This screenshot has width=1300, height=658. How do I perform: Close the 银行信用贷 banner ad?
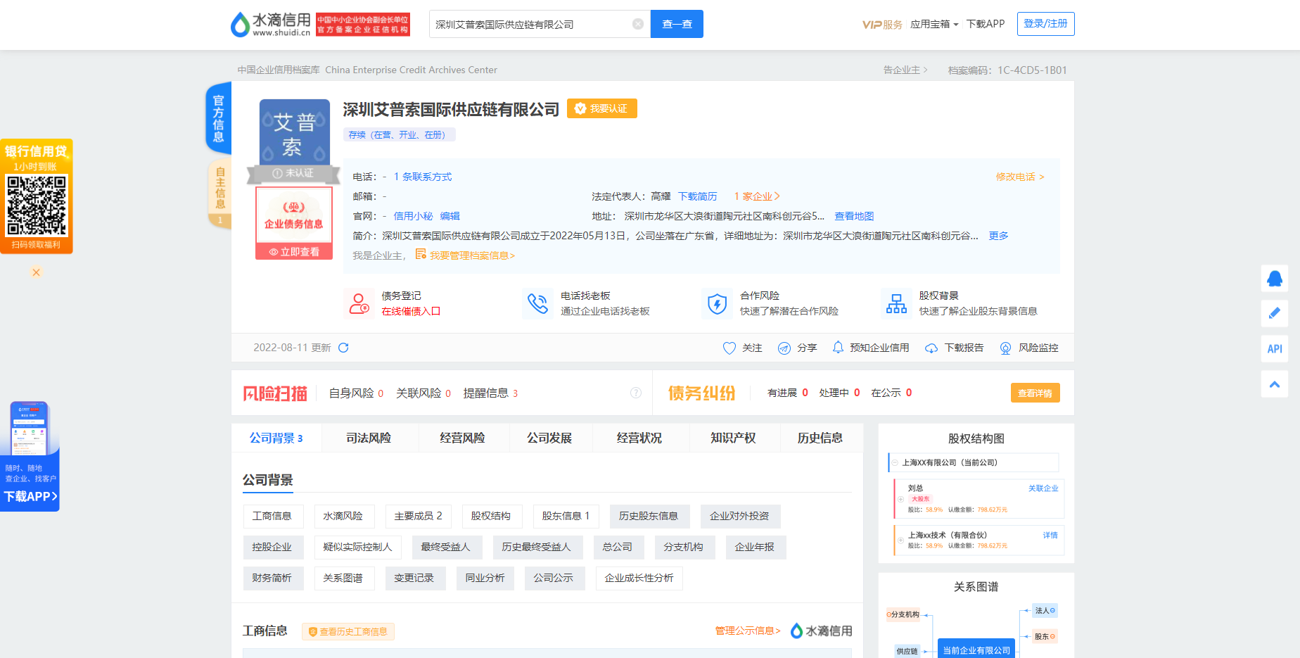click(36, 272)
